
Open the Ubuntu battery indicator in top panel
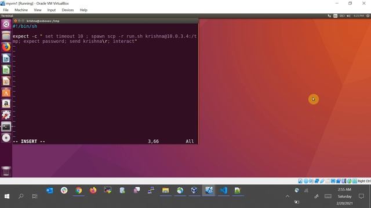[x=342, y=16]
